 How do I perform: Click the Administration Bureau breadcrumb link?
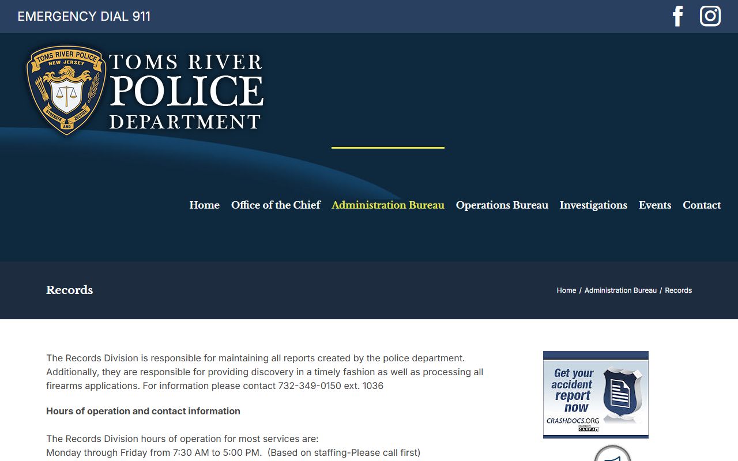click(x=620, y=290)
